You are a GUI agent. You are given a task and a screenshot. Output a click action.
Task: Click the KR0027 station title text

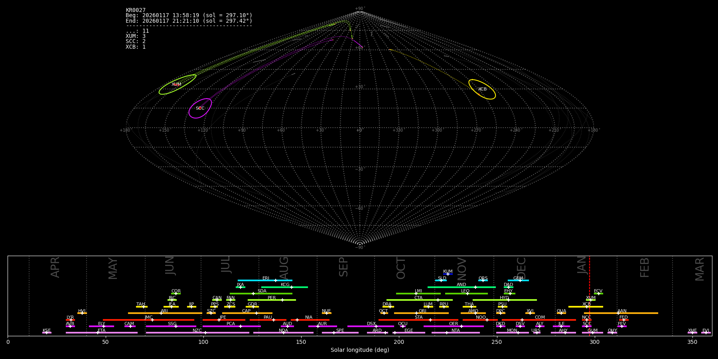[136, 10]
